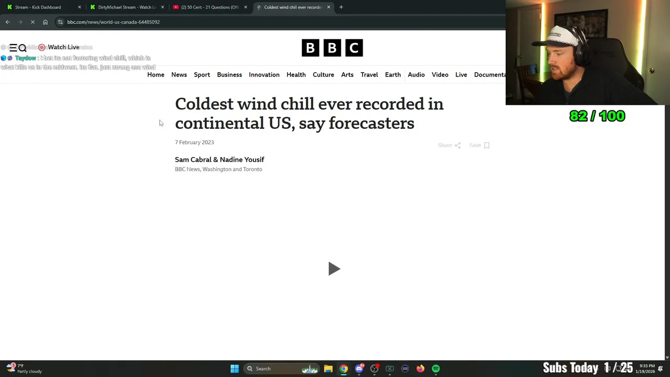The width and height of the screenshot is (670, 377).
Task: Click the date 7 February 2023
Action: 194,142
